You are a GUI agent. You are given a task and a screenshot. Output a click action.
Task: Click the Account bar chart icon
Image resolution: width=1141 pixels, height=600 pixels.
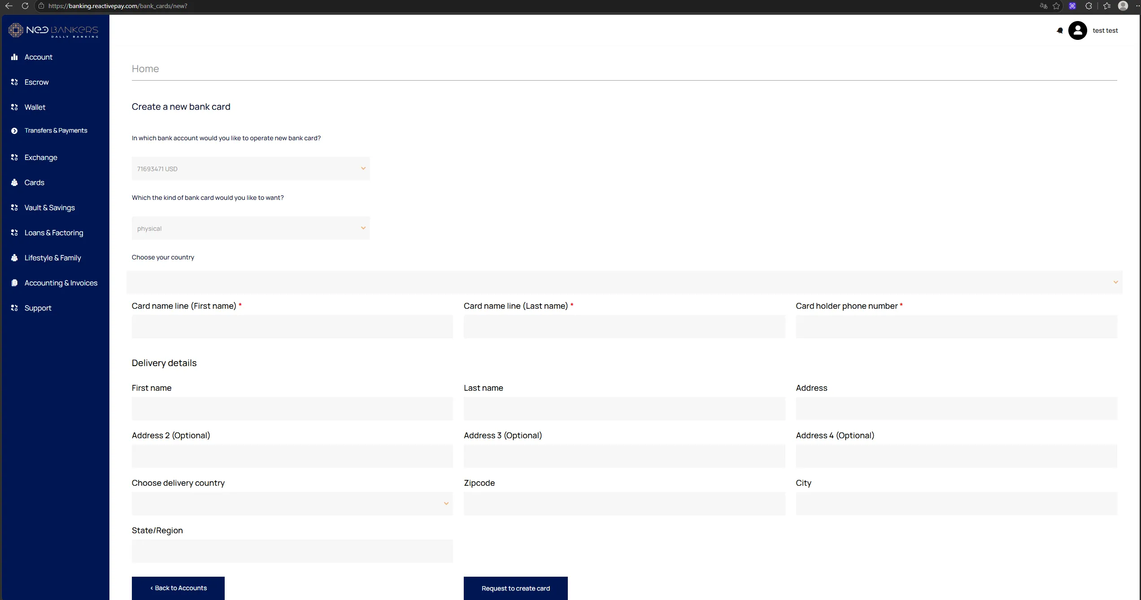click(x=14, y=57)
